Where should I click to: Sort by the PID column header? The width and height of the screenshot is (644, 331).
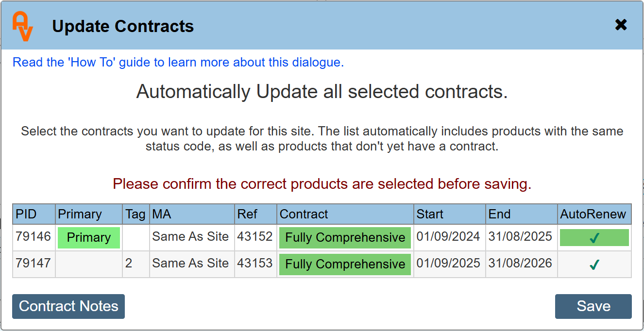[26, 214]
